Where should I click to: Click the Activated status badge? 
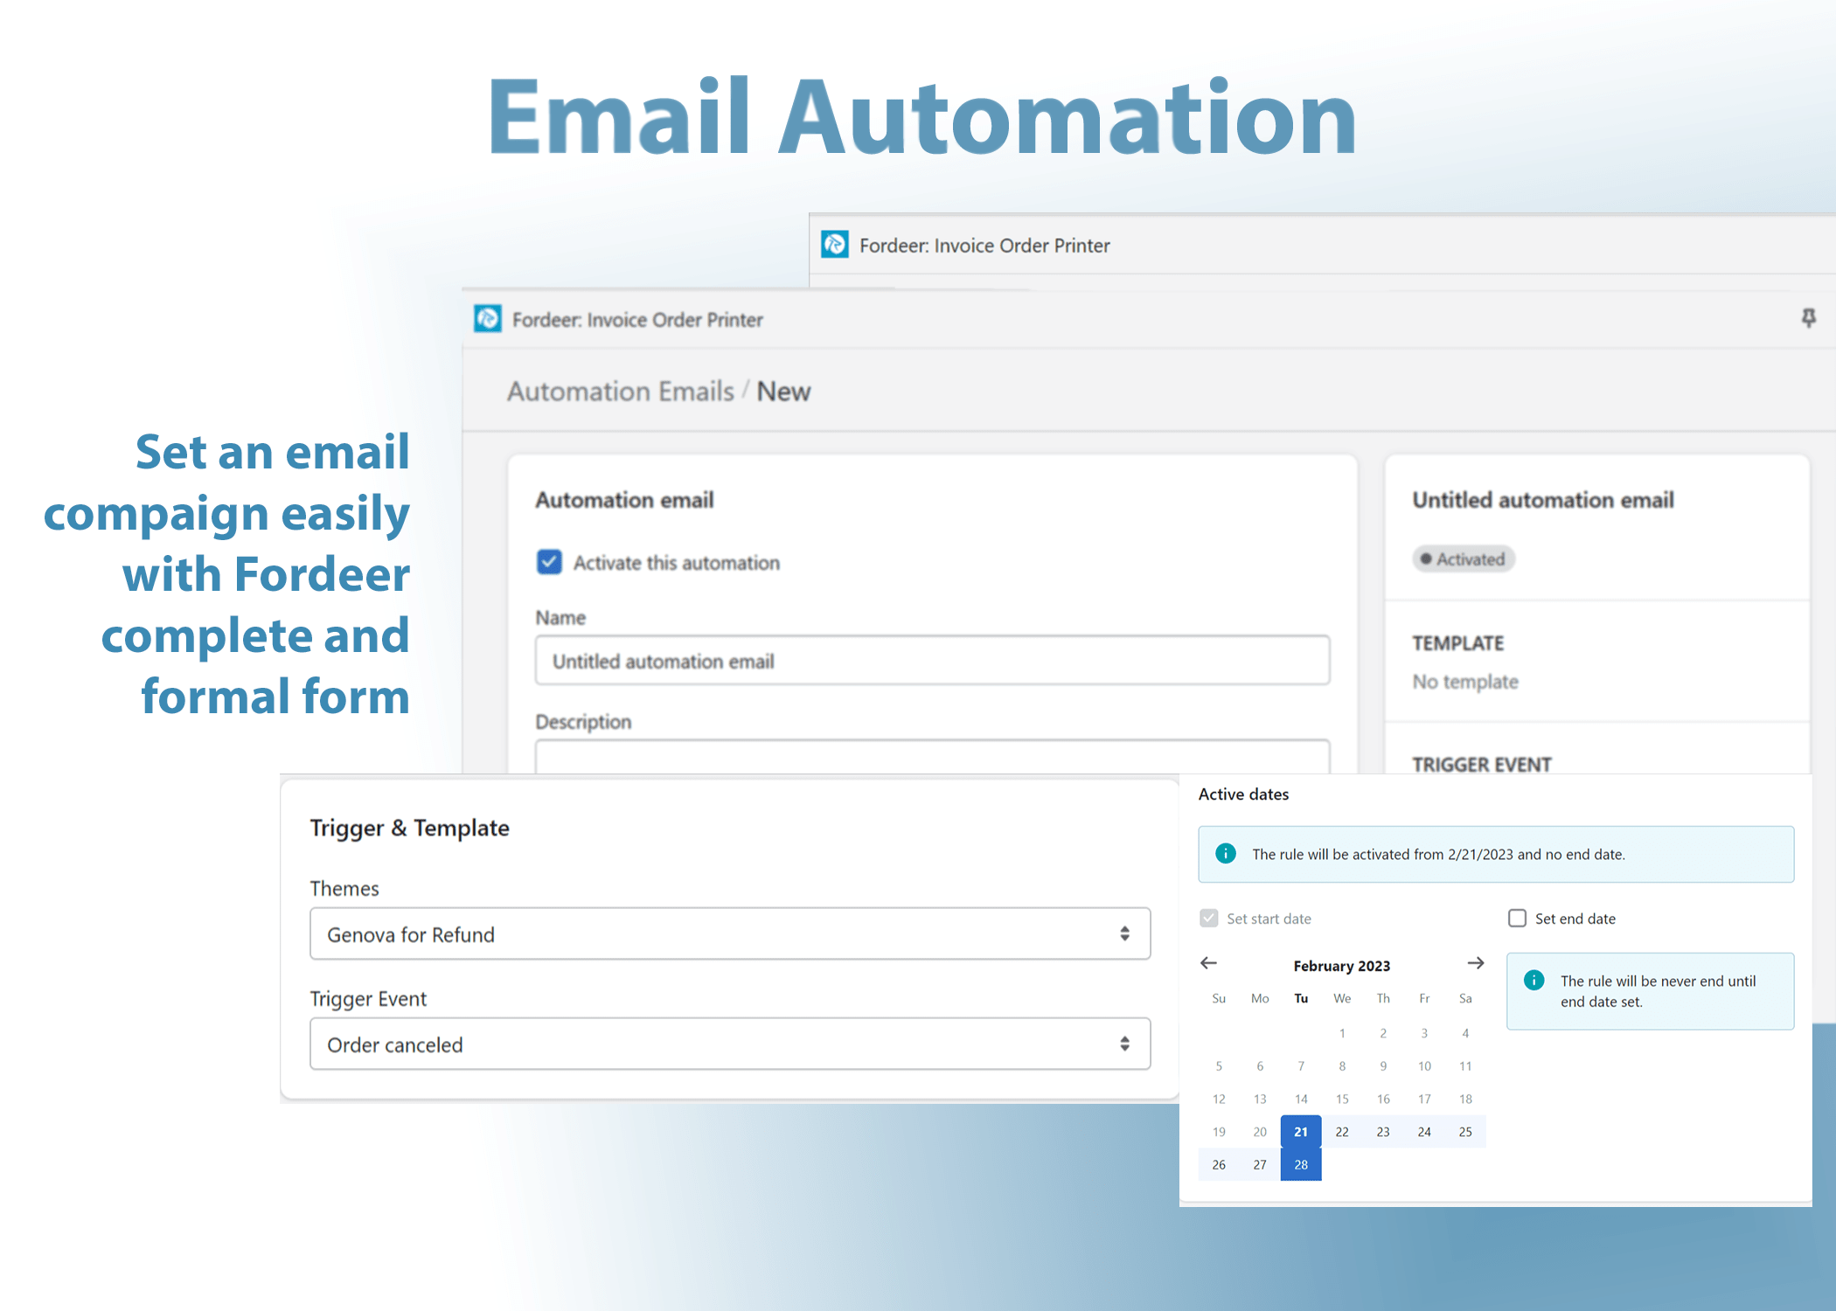(x=1464, y=559)
